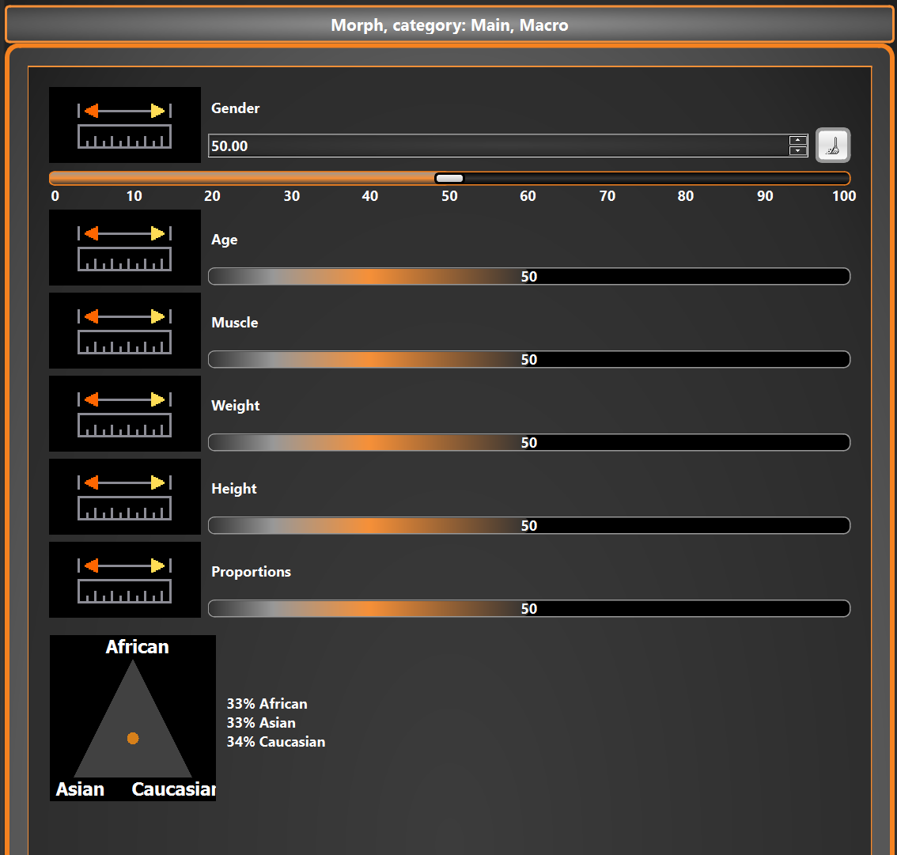Click the Gender slider icon thumbnail
Image resolution: width=897 pixels, height=855 pixels.
point(125,125)
